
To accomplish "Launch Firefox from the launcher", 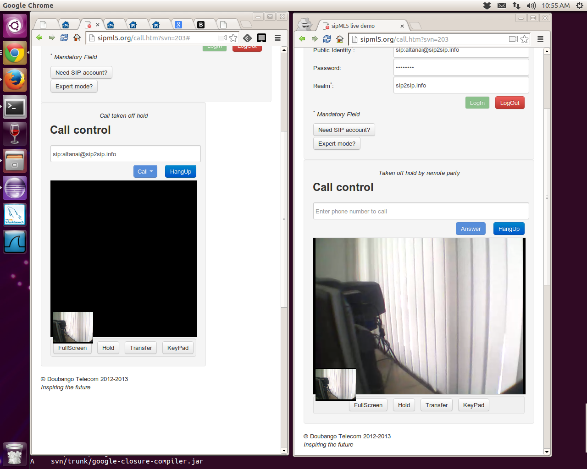I will coord(15,80).
